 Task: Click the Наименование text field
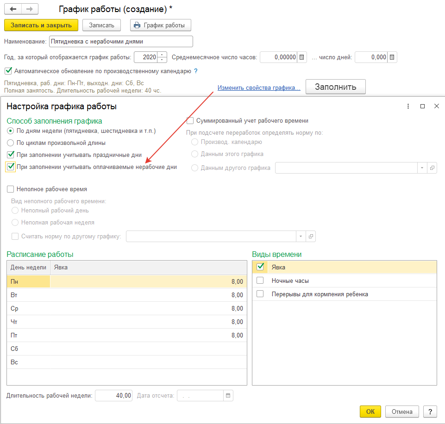pos(120,42)
